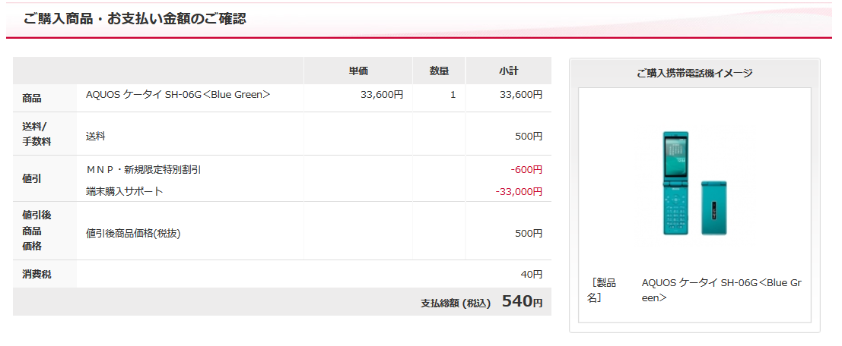Click the -33,000円 discount amount

click(x=519, y=191)
